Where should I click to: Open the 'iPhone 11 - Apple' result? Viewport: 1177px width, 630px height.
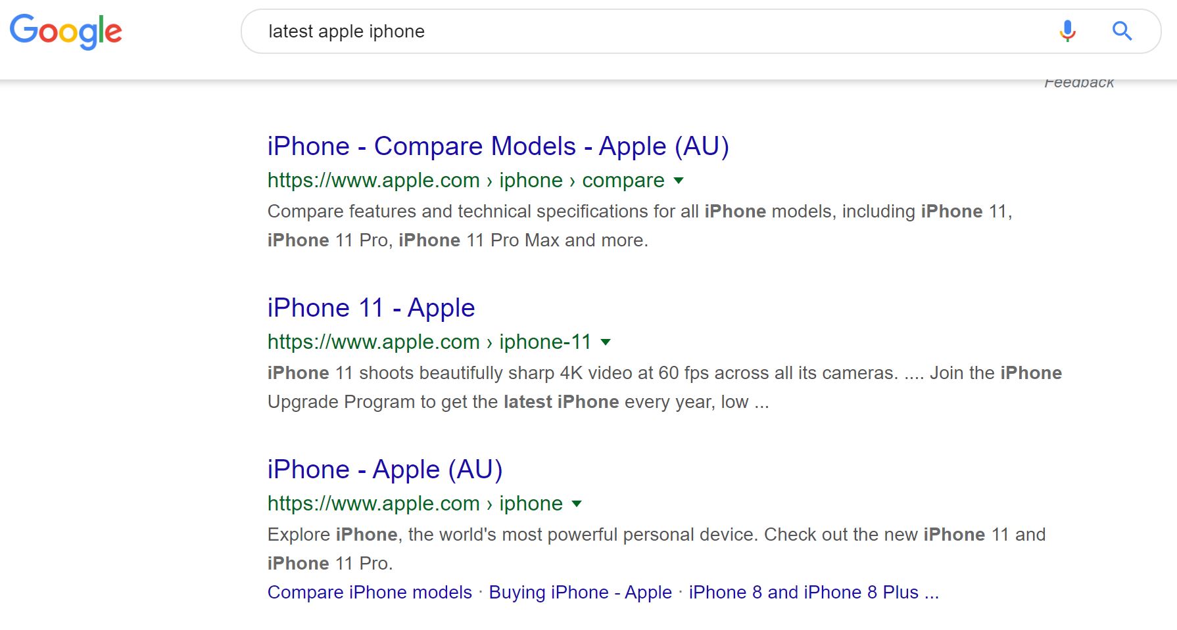371,308
